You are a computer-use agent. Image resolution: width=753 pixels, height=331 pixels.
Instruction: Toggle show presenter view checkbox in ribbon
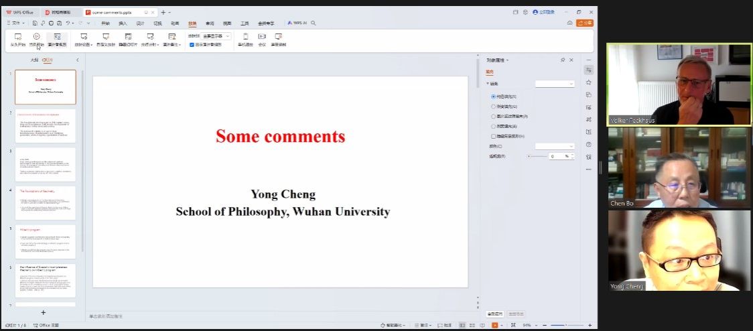click(192, 45)
